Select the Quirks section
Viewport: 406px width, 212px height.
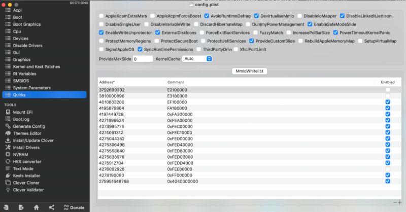(x=44, y=95)
